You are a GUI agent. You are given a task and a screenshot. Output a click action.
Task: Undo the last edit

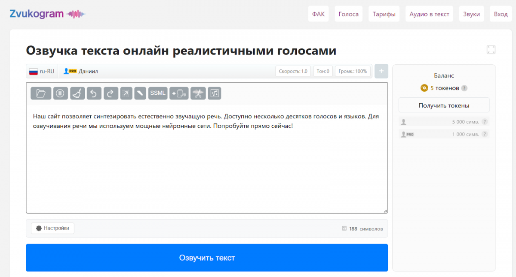coord(94,93)
